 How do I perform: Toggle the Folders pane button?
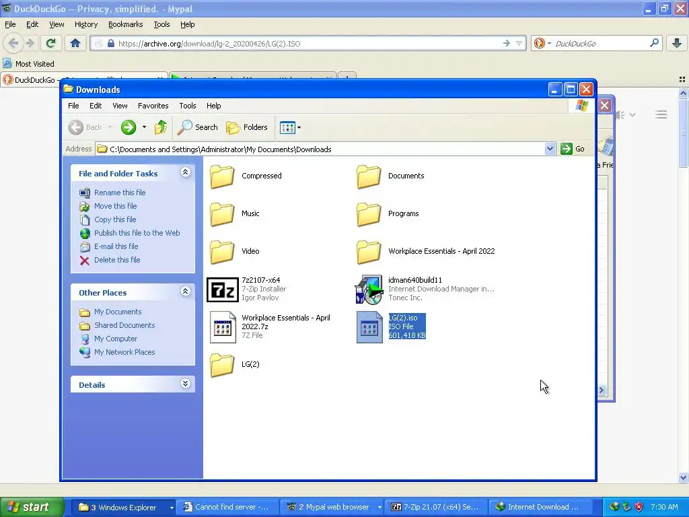246,127
